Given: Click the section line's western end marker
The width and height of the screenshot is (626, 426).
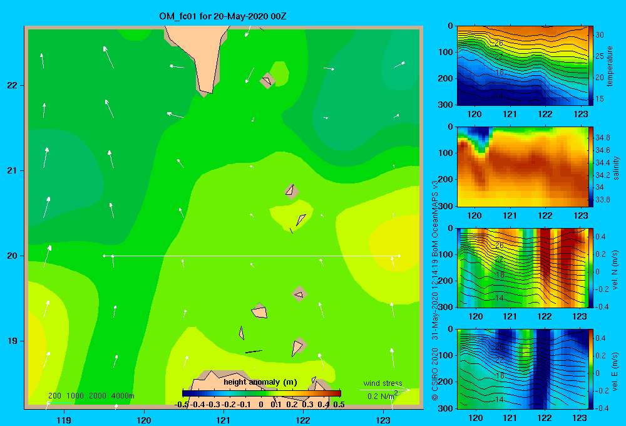Looking at the screenshot, I should pyautogui.click(x=104, y=256).
